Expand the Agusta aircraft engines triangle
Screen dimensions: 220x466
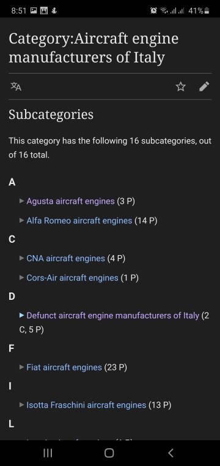click(21, 201)
